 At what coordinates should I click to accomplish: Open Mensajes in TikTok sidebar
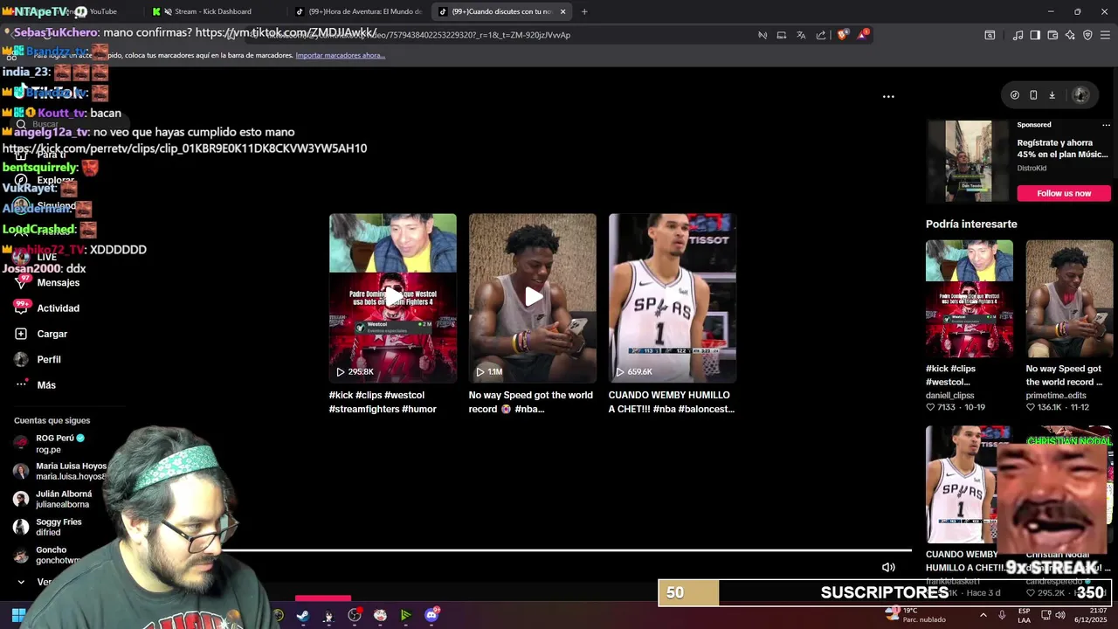point(59,282)
